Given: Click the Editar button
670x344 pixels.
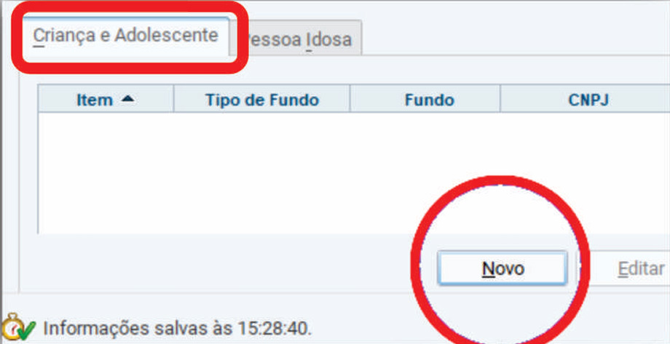Looking at the screenshot, I should coord(641,268).
